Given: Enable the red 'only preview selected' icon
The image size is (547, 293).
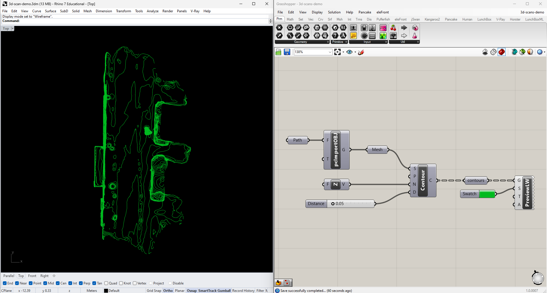Looking at the screenshot, I should [502, 52].
